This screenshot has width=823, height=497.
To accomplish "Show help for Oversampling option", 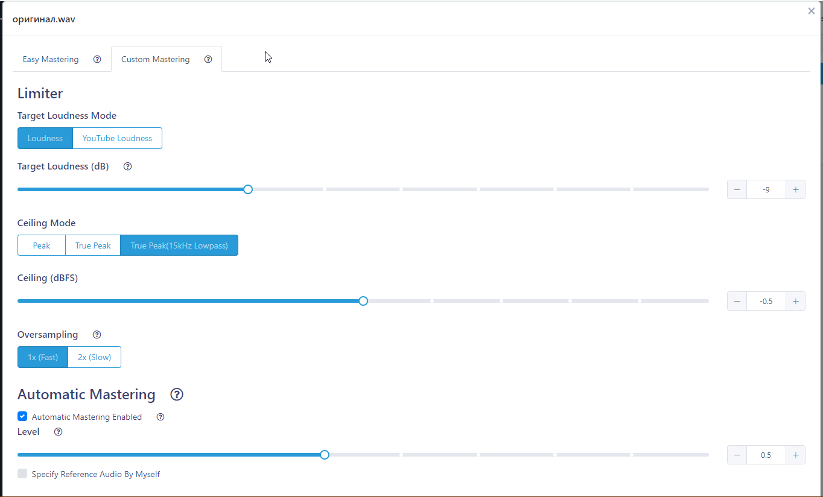I will tap(97, 335).
